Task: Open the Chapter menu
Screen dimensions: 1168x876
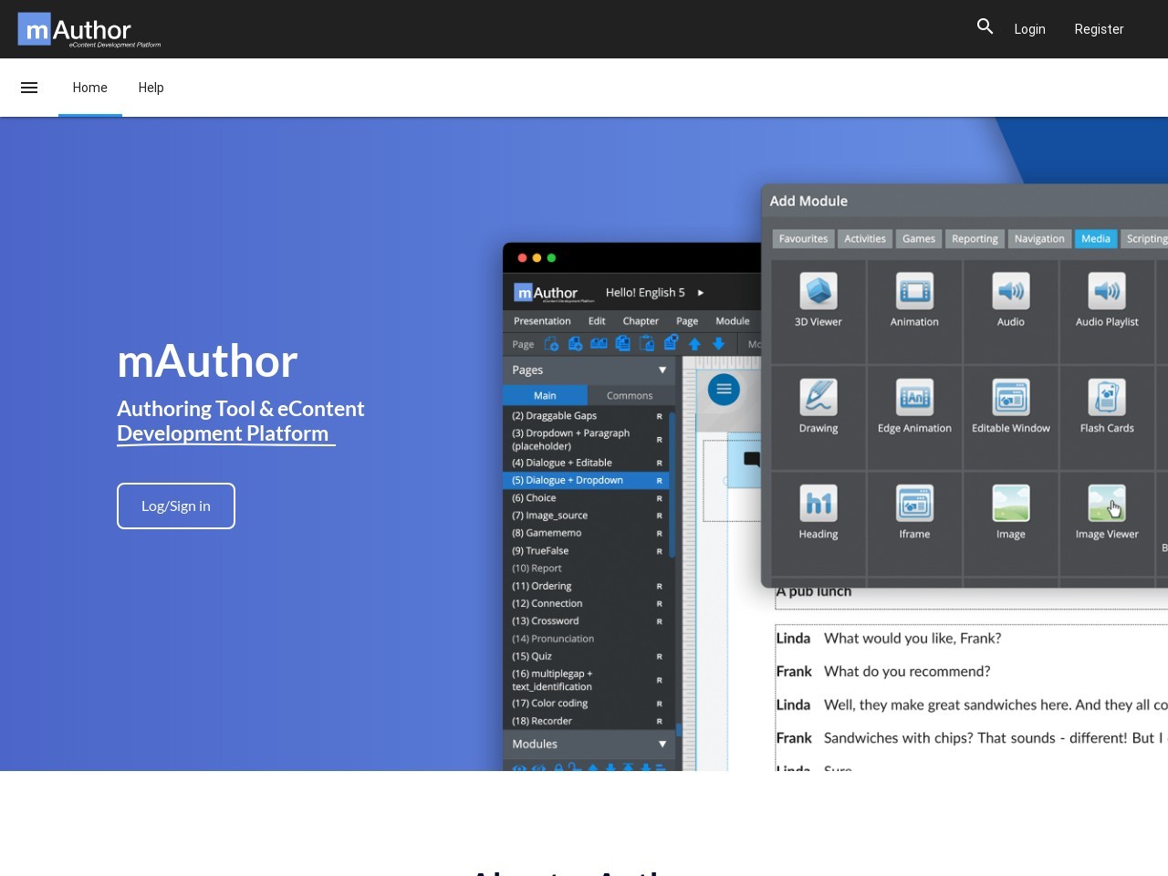Action: click(x=641, y=321)
